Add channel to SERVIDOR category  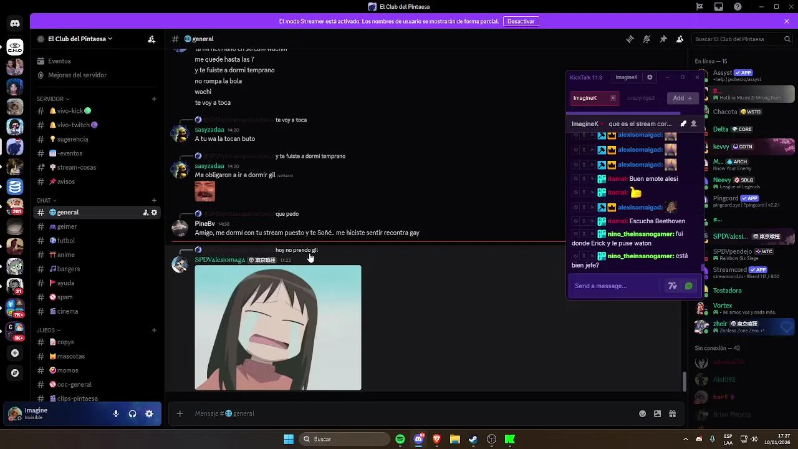pos(154,99)
